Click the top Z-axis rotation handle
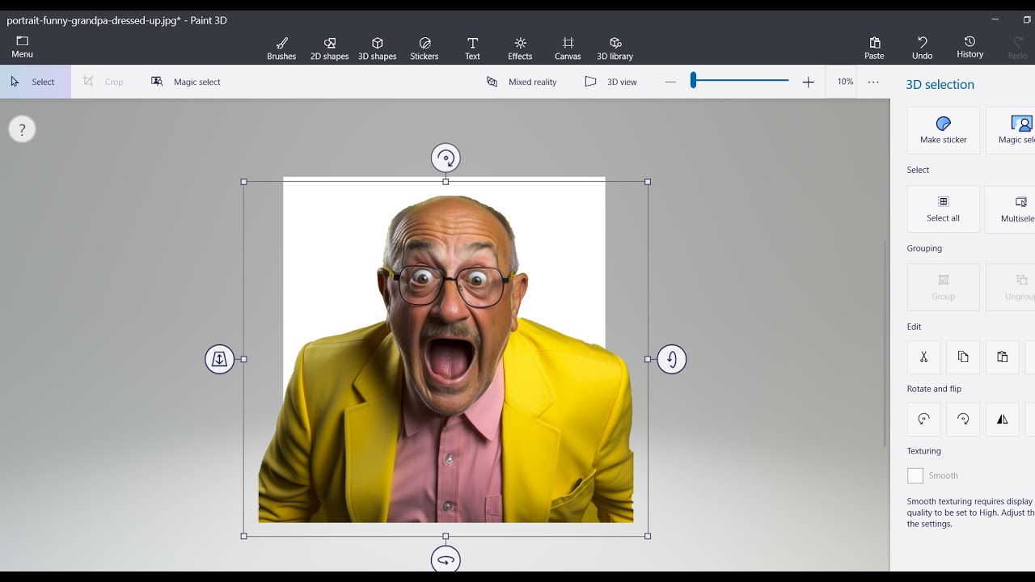 pyautogui.click(x=446, y=158)
